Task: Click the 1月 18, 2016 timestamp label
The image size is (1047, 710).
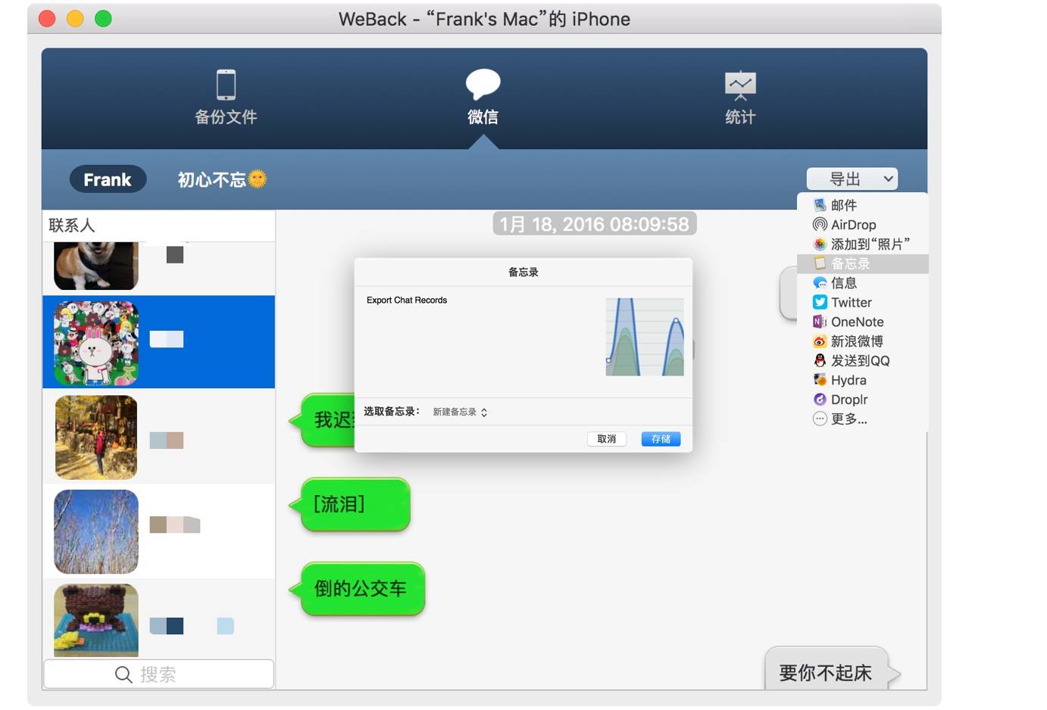Action: 595,224
